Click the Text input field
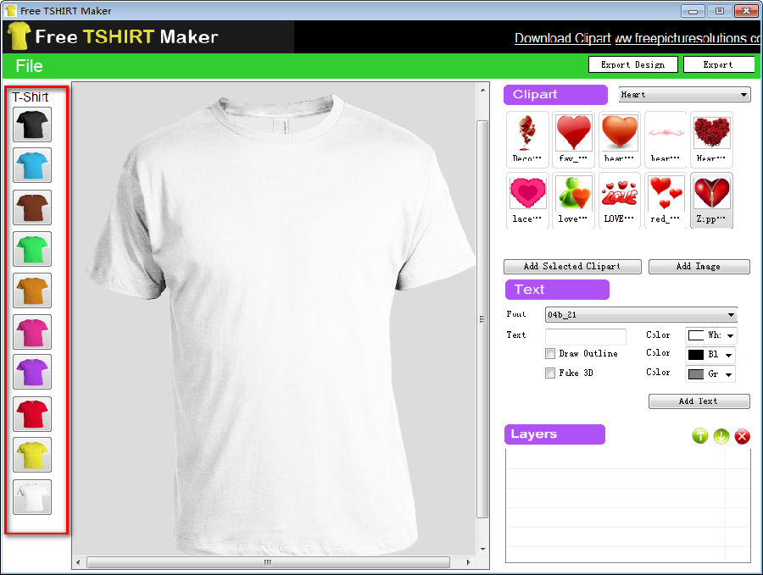 [586, 336]
